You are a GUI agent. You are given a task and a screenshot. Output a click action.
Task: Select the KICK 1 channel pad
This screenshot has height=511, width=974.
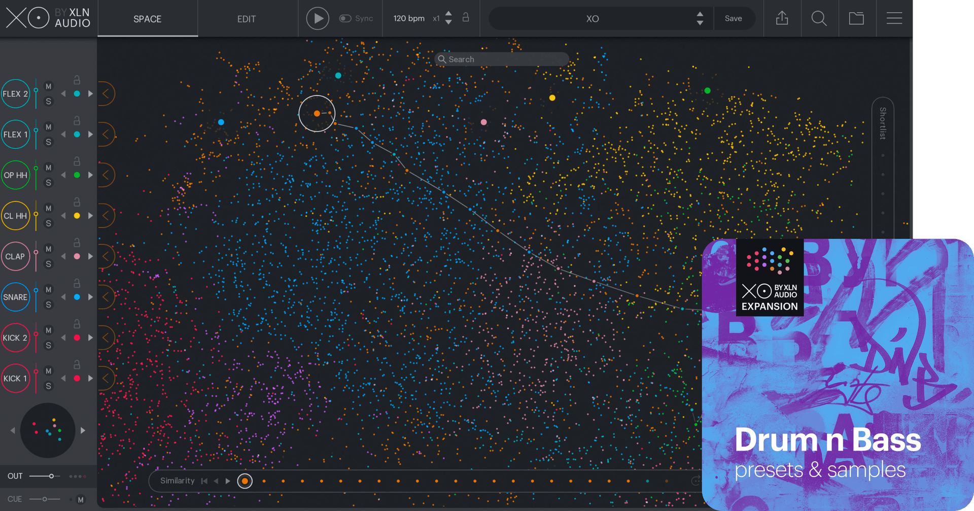(15, 378)
